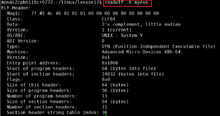Click the Magic bytes 7f 45 4c 46
The width and height of the screenshot is (220, 116).
[46, 13]
